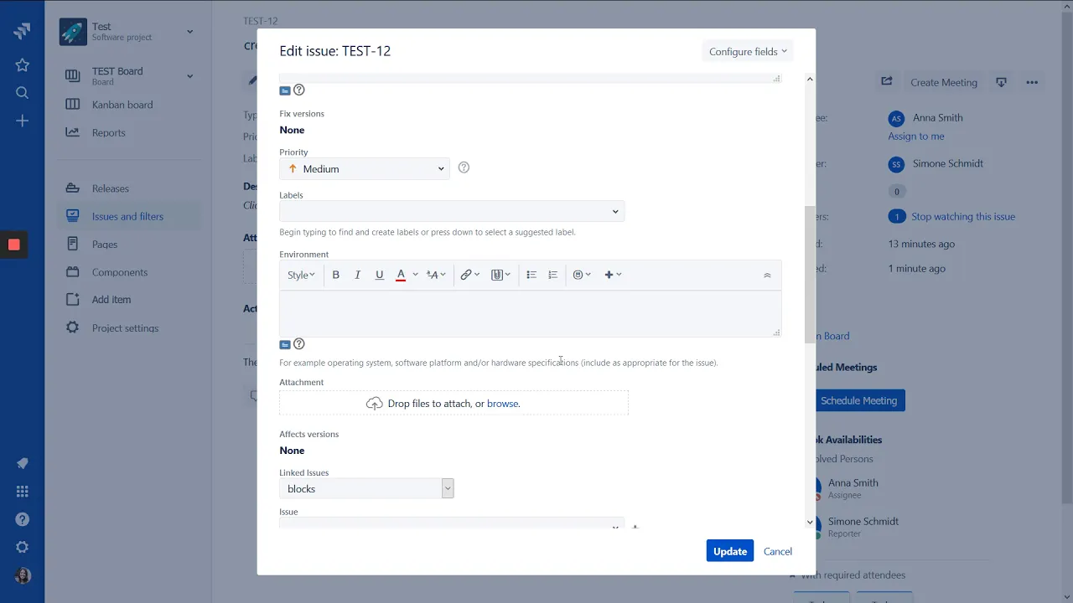This screenshot has width=1073, height=603.
Task: Open Issues and filters
Action: pyautogui.click(x=129, y=216)
